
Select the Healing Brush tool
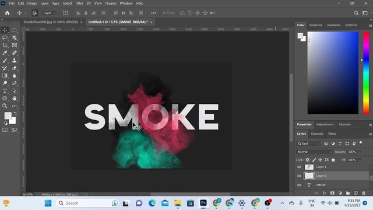tap(14, 53)
